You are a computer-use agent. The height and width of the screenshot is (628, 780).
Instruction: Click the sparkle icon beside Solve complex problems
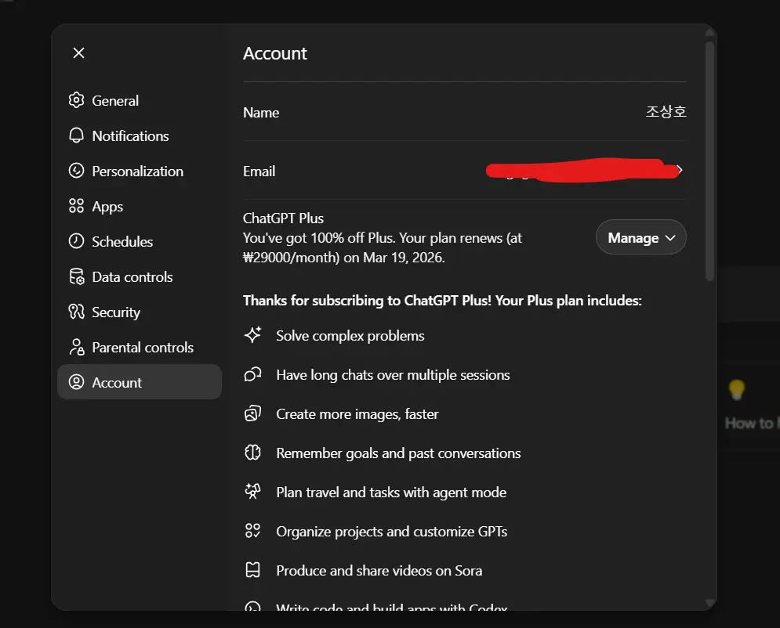pyautogui.click(x=252, y=335)
